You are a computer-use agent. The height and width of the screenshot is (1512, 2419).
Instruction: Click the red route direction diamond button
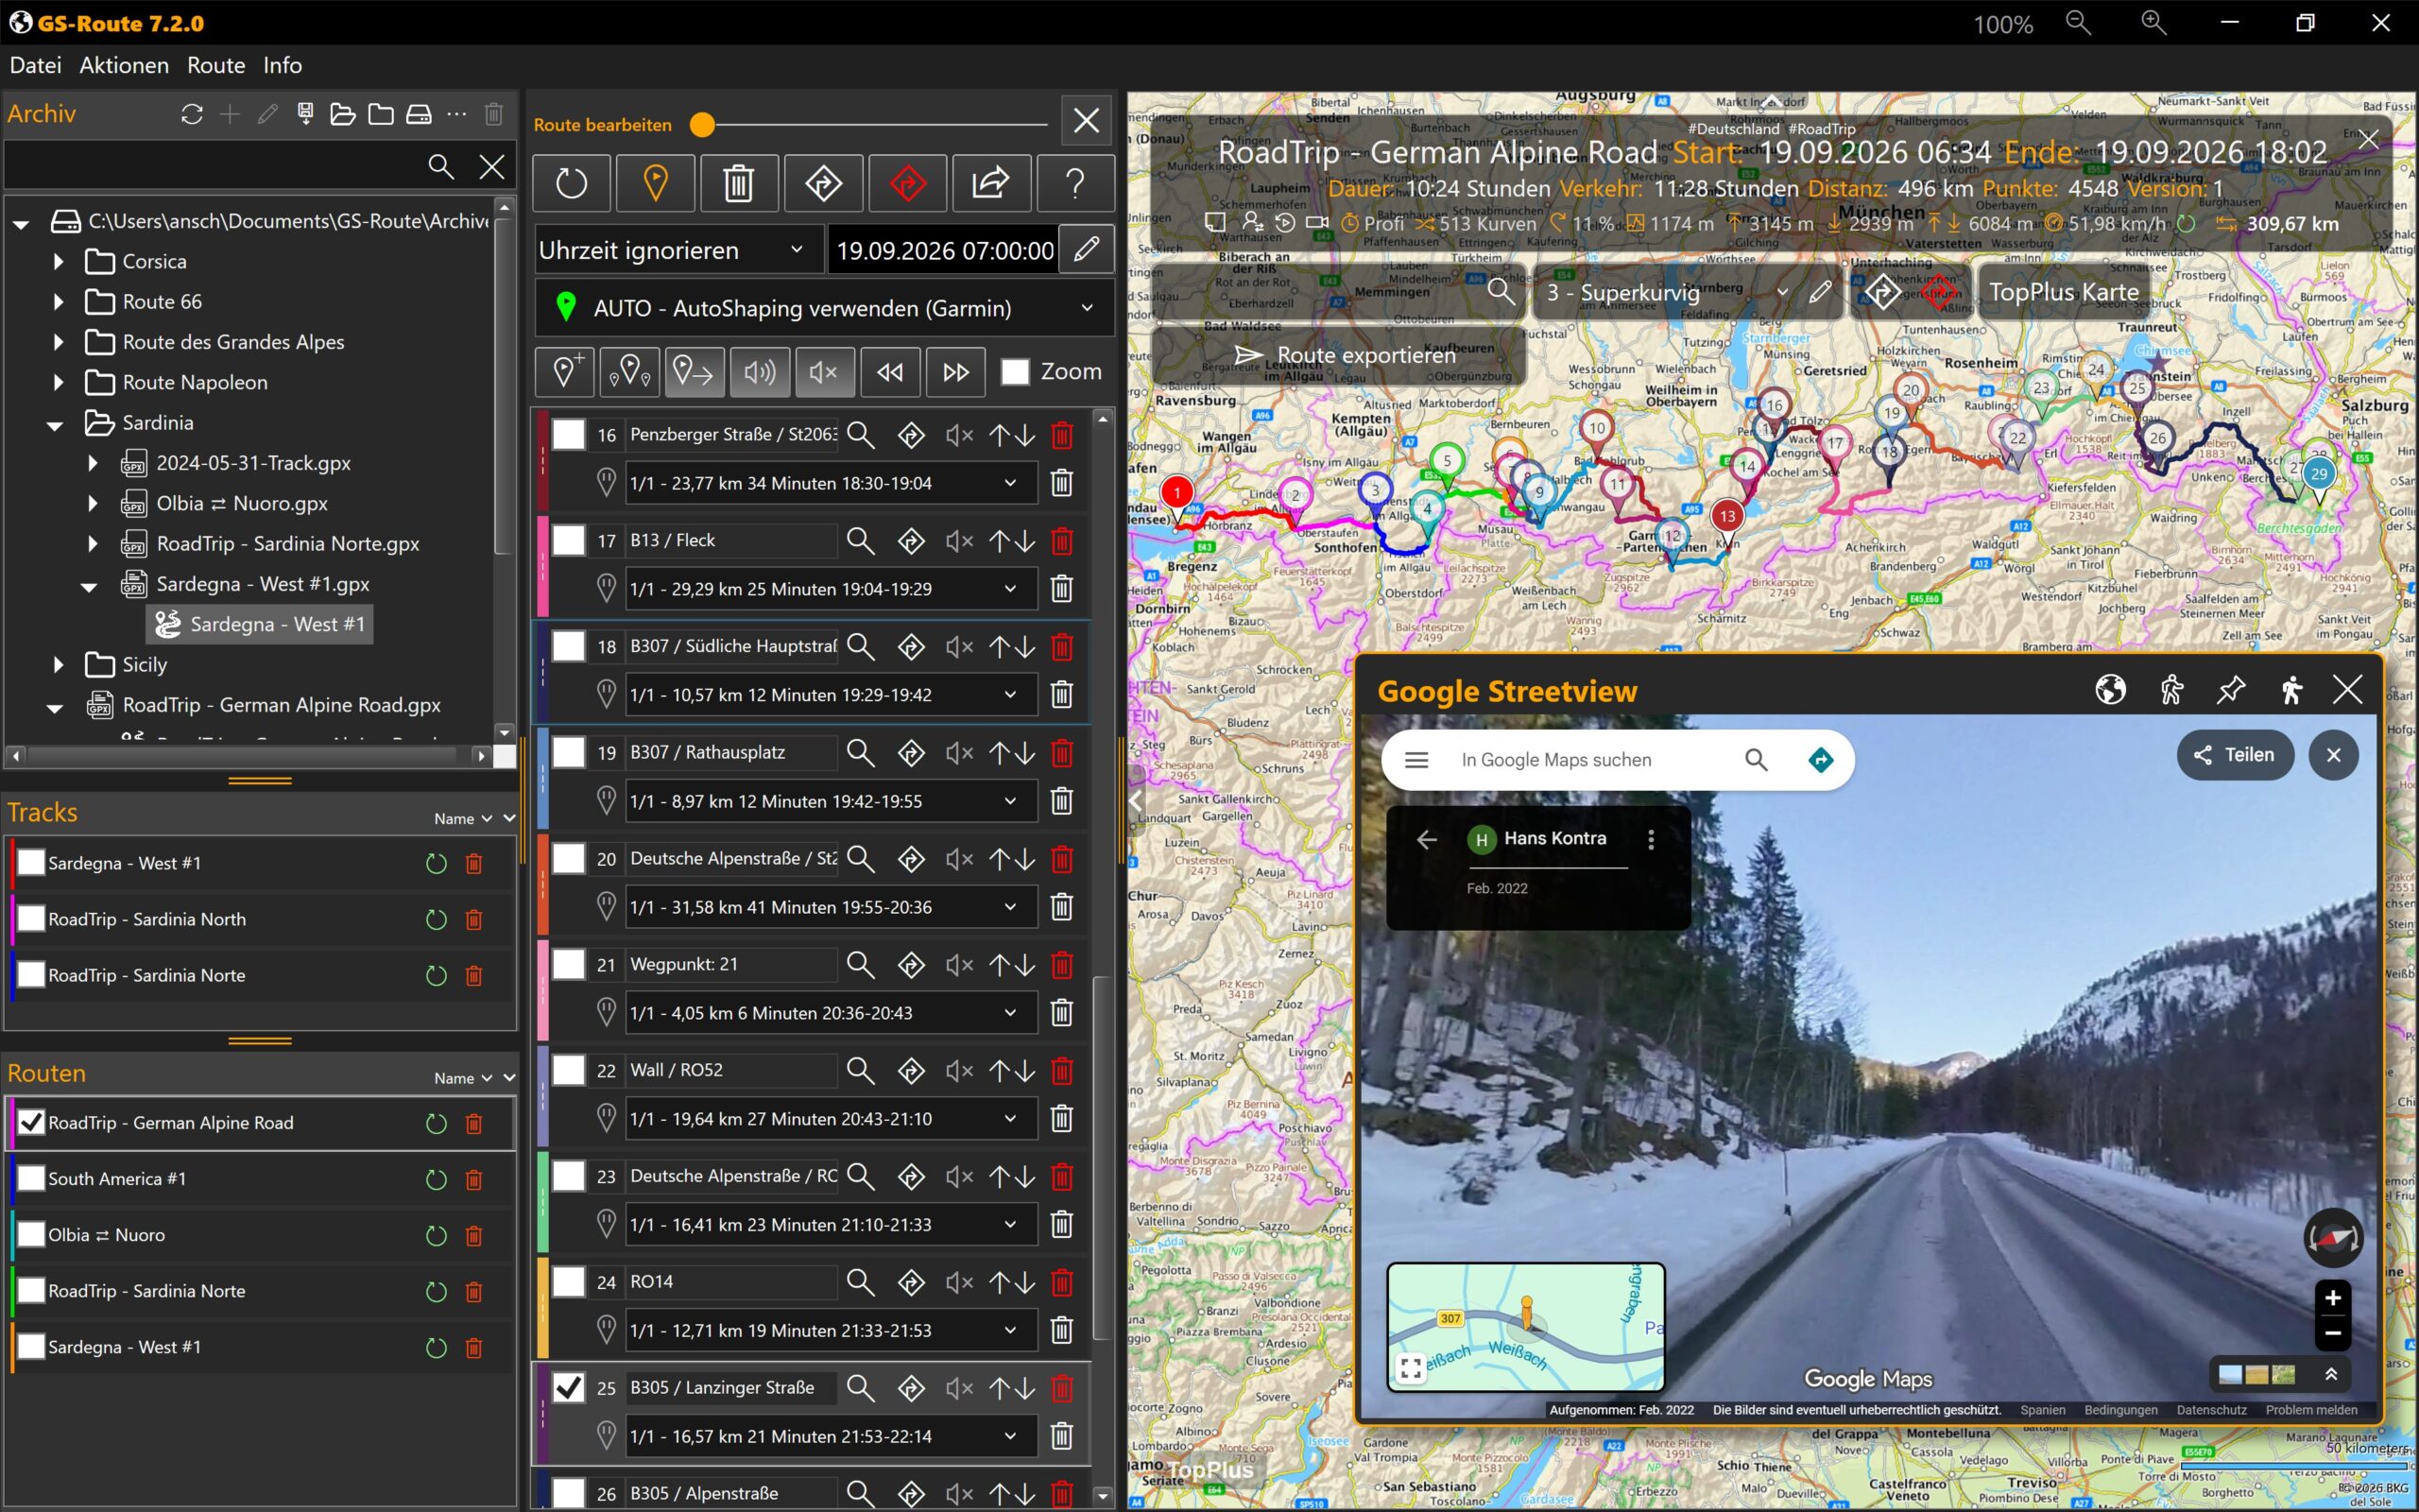point(906,183)
